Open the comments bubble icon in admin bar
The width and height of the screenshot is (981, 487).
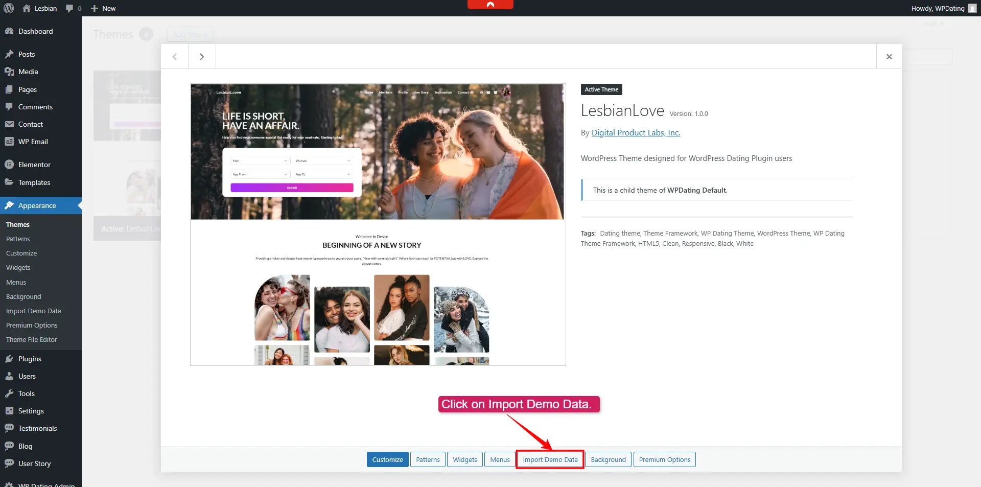(70, 8)
